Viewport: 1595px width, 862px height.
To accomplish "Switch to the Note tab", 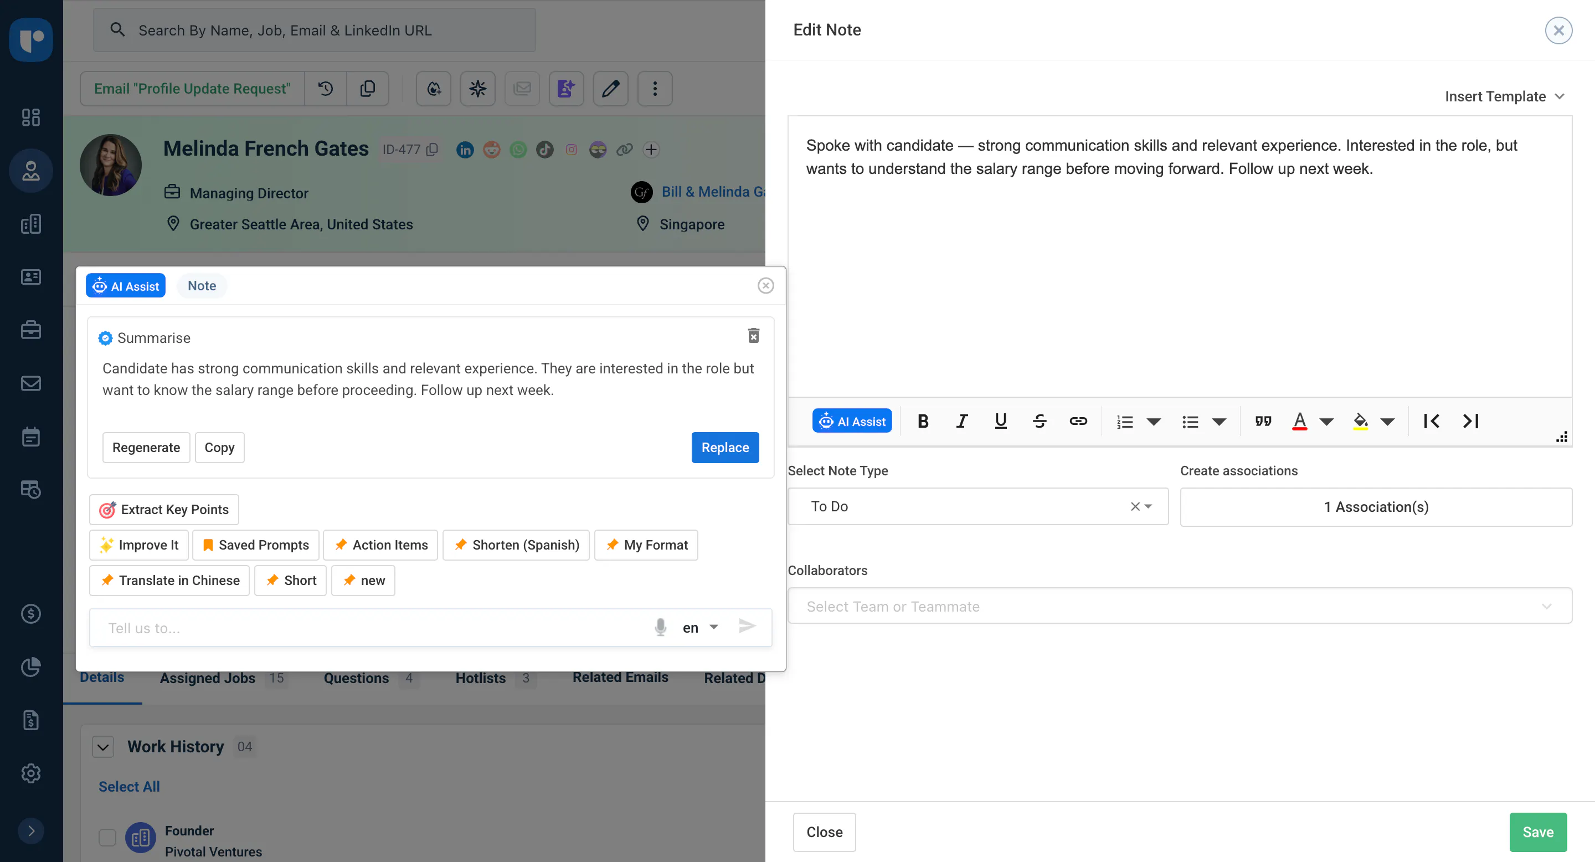I will (x=202, y=285).
